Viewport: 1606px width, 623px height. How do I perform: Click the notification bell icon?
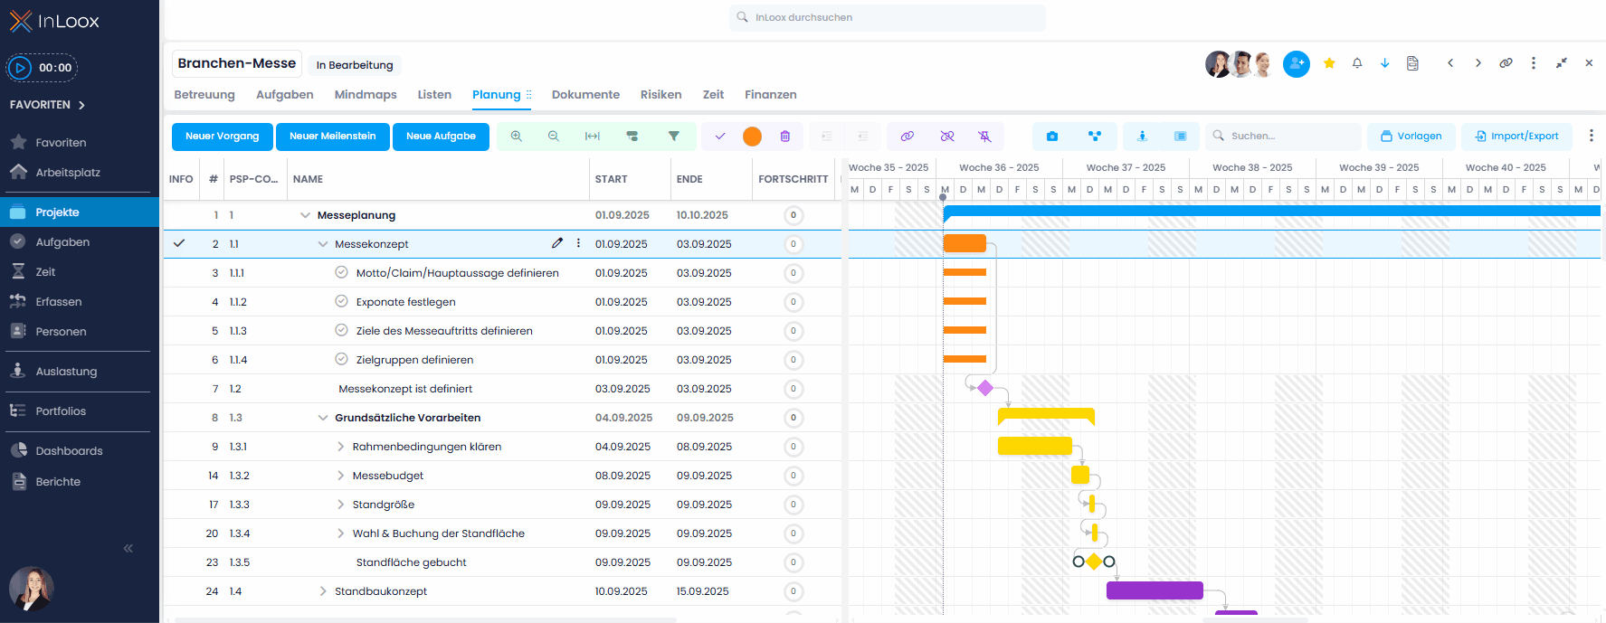click(1356, 63)
